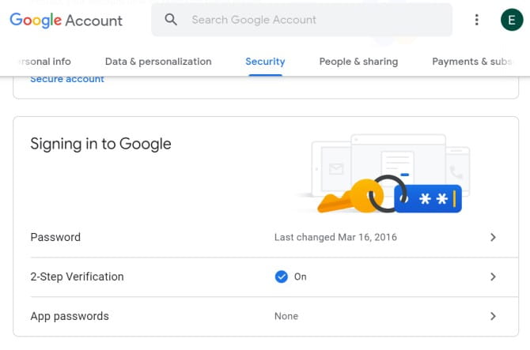Open the vertical three-dot options menu

pos(476,20)
